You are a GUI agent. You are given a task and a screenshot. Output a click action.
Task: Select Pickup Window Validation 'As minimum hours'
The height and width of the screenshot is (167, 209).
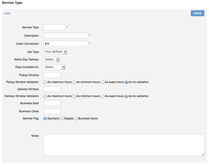(74, 82)
